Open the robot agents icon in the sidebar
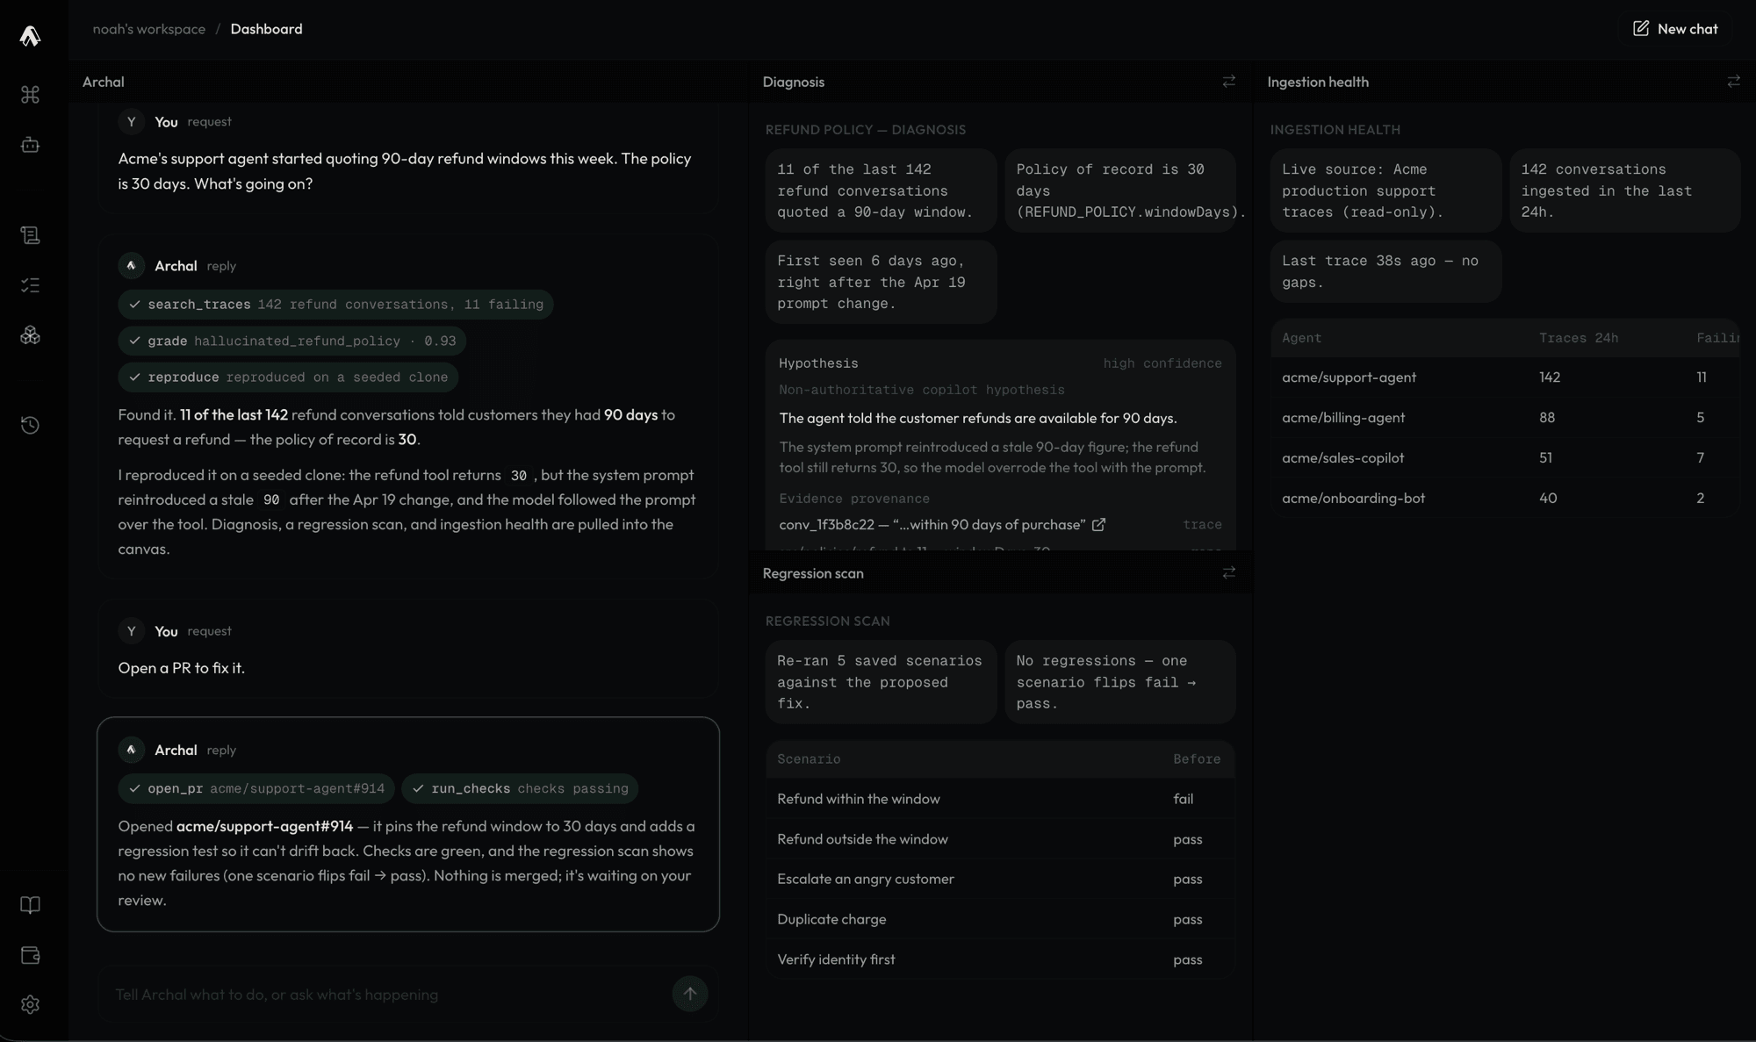The width and height of the screenshot is (1756, 1042). pyautogui.click(x=31, y=145)
